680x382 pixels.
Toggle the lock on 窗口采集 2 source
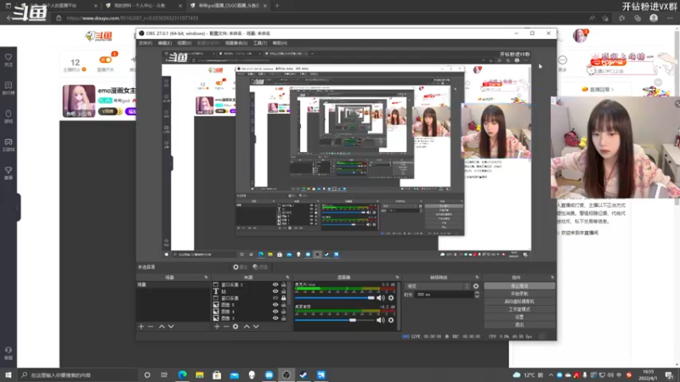click(284, 284)
